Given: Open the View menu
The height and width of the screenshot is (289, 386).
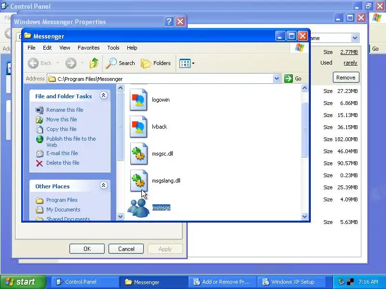Looking at the screenshot, I should click(65, 48).
